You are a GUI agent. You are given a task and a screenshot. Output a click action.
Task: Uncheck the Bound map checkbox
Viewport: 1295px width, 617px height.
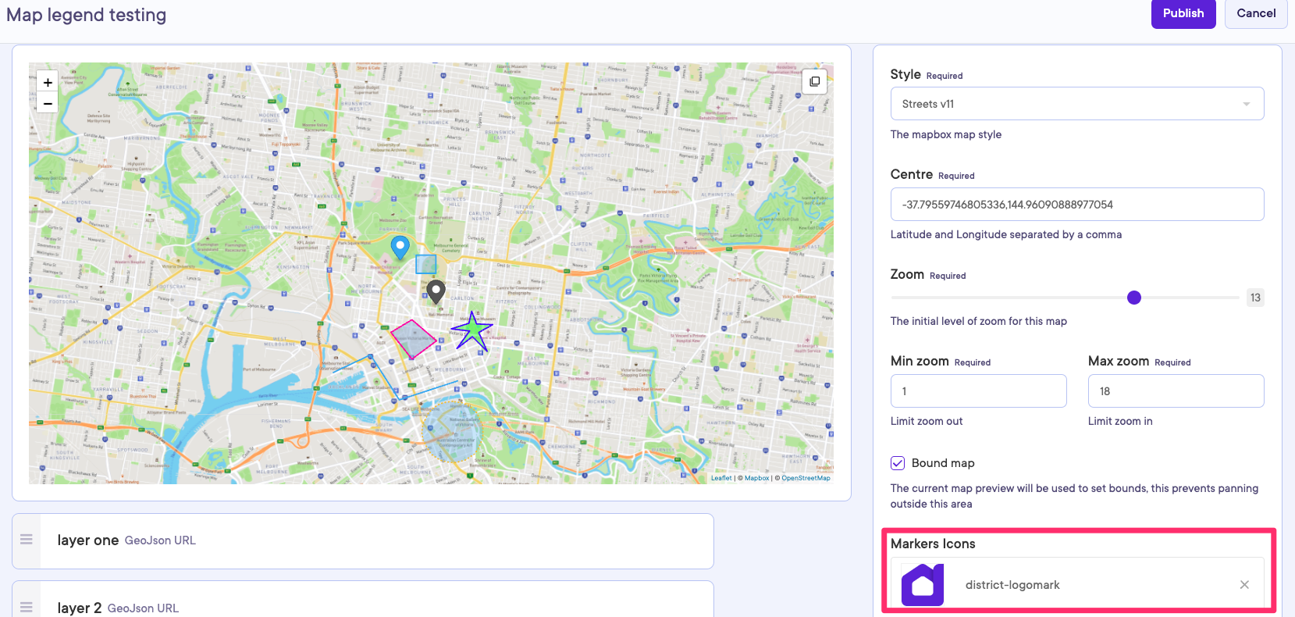898,463
